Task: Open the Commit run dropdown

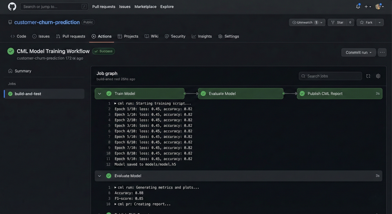Action: click(x=358, y=52)
